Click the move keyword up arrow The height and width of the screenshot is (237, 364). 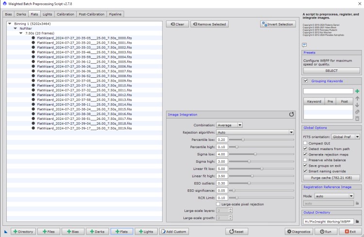(x=357, y=98)
